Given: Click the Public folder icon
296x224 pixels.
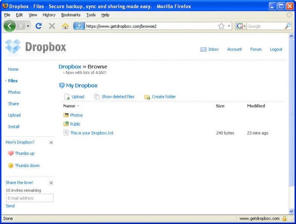Looking at the screenshot, I should (x=66, y=124).
